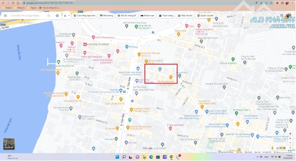Click the 21 Bis Apartment pin

point(170,128)
